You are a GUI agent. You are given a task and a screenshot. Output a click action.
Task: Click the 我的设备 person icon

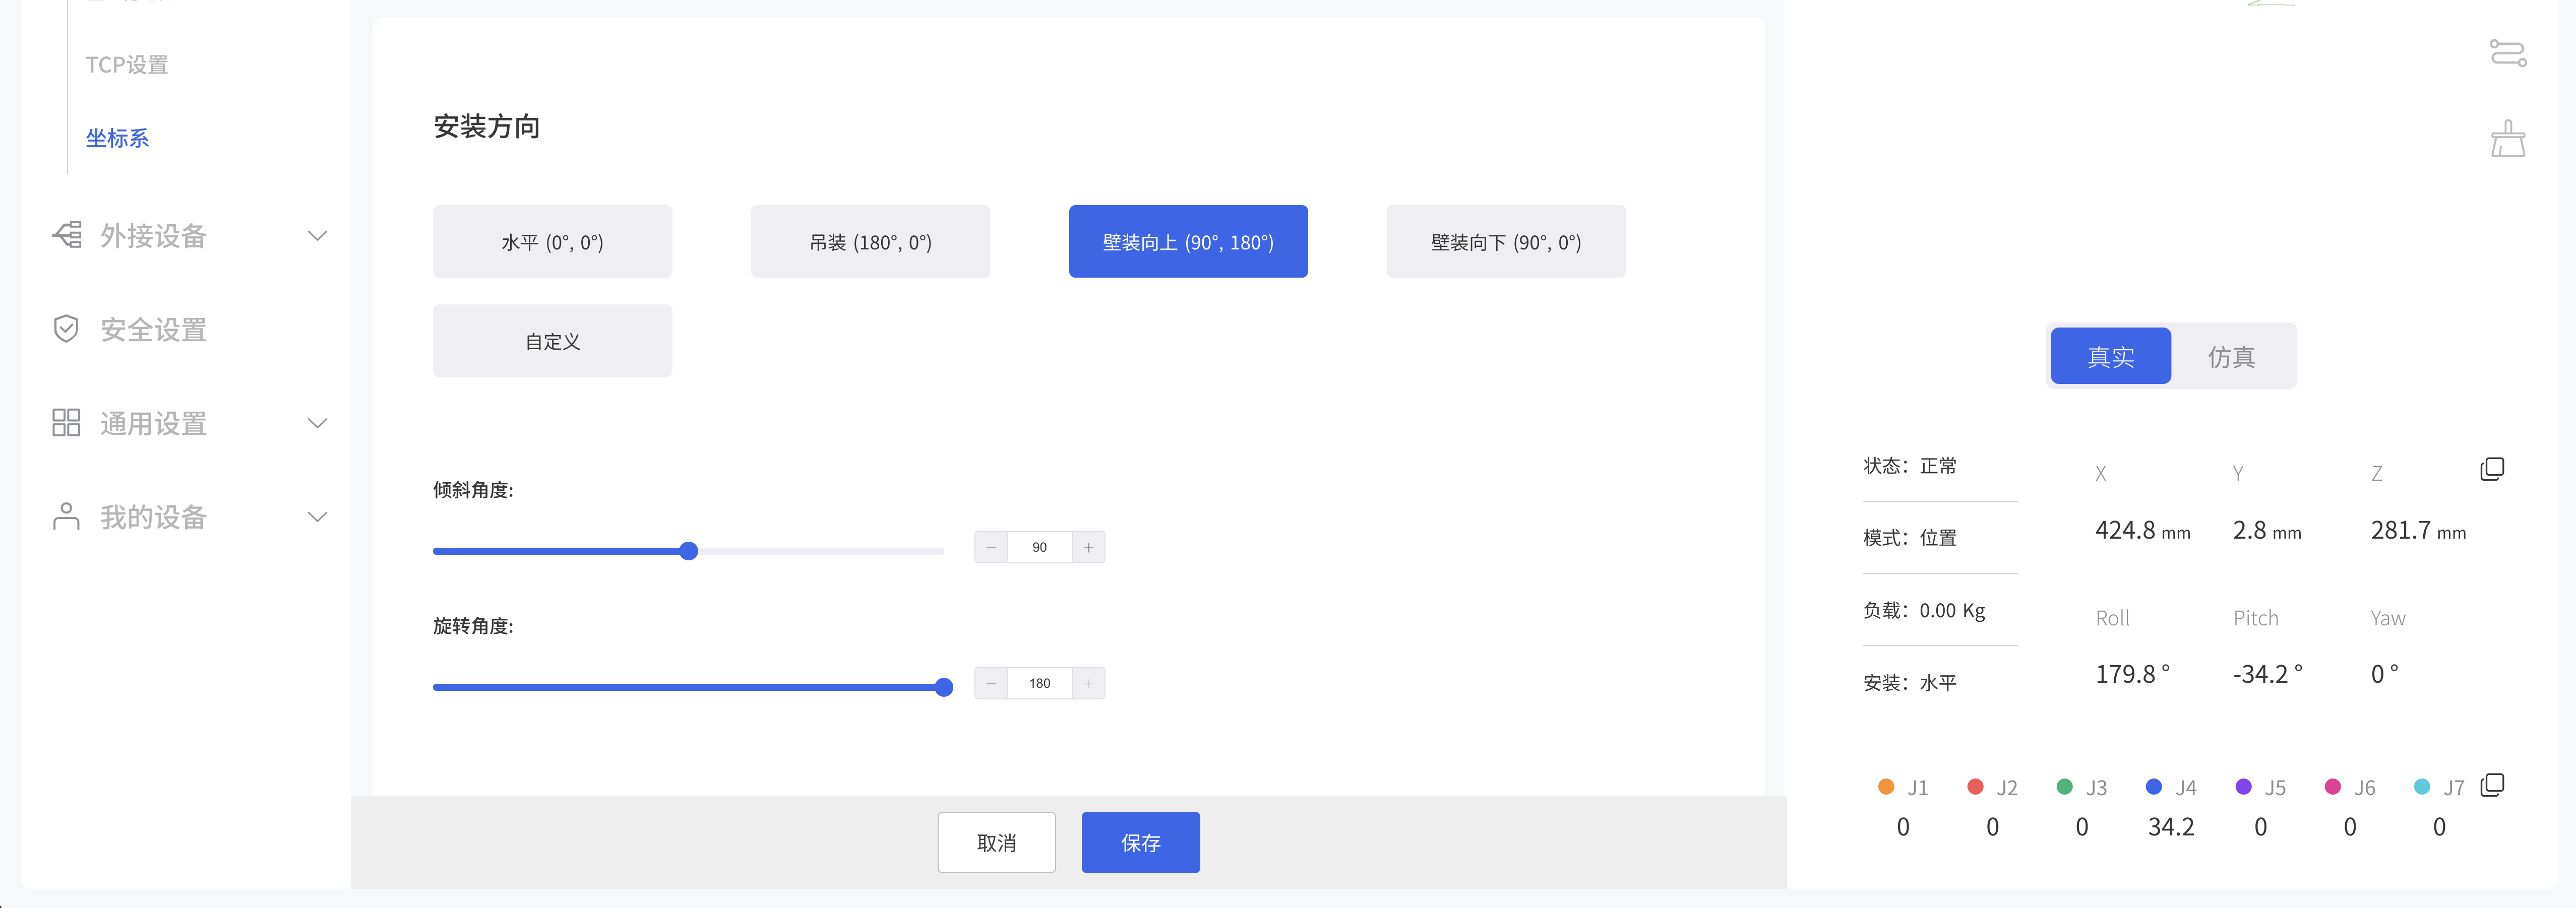[x=66, y=517]
